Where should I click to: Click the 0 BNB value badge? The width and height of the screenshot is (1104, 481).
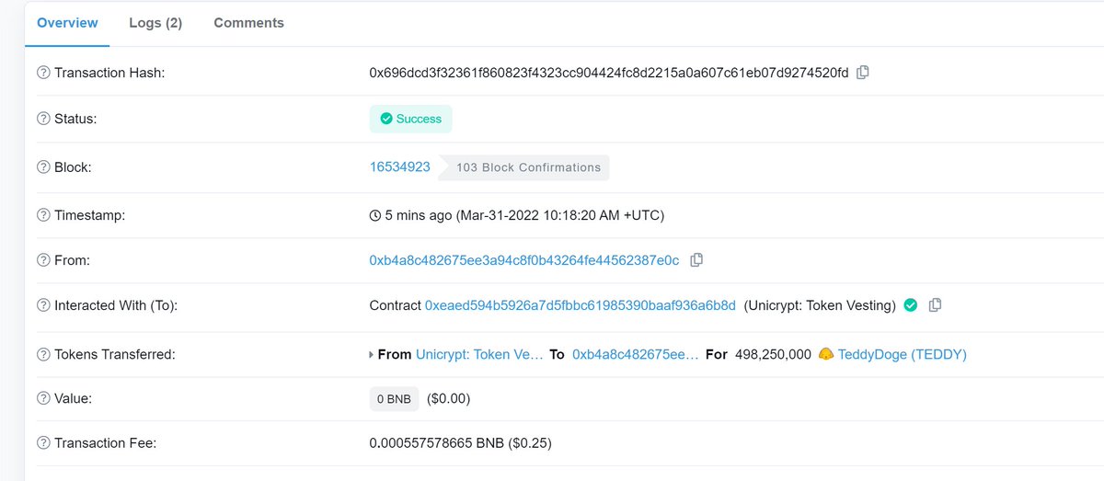point(394,399)
